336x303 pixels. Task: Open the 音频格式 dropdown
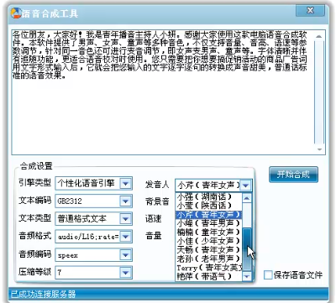pyautogui.click(x=125, y=237)
